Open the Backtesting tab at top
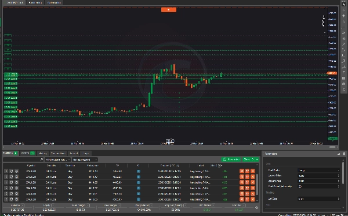The height and width of the screenshot is (216, 348). [x=35, y=2]
